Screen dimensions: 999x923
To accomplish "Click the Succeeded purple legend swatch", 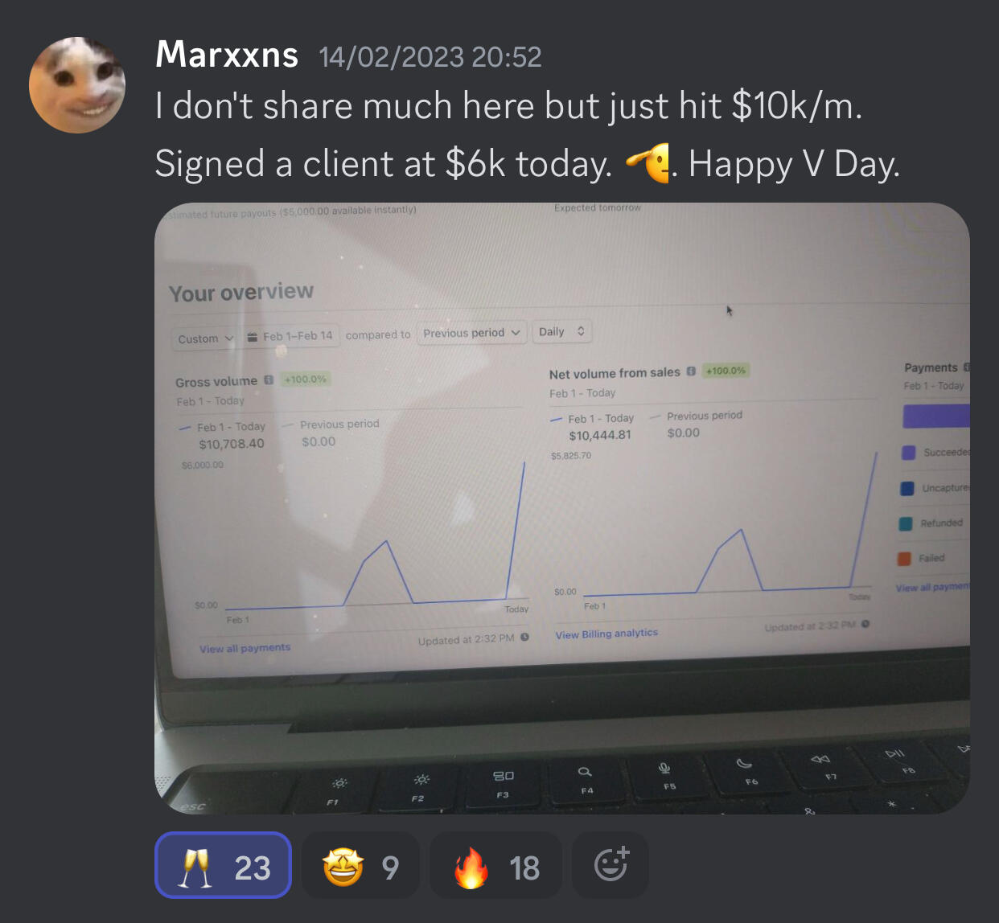I will pyautogui.click(x=909, y=453).
